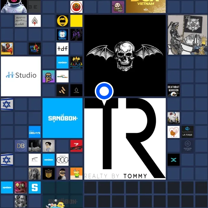The image size is (208, 208).
Task: Open the white S on blue tile
Action: click(35, 187)
